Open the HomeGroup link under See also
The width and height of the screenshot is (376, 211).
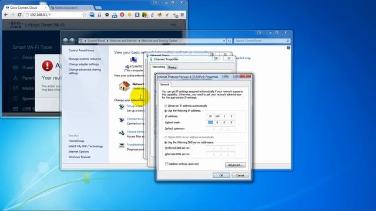pyautogui.click(x=76, y=141)
